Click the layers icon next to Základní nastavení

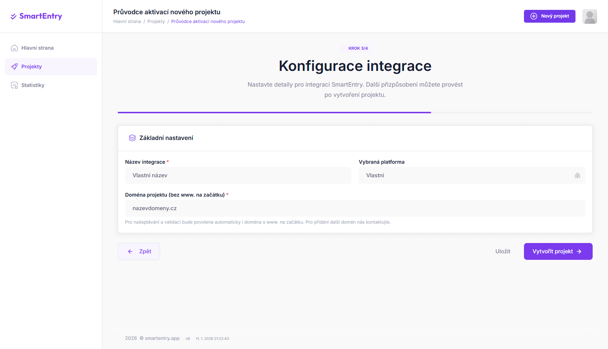tap(132, 138)
